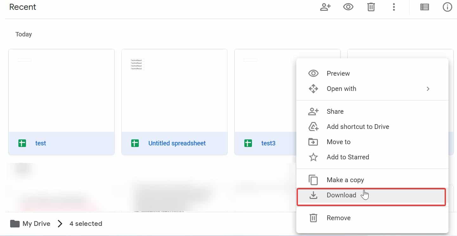Delete selection via the toolbar trash icon
This screenshot has width=457, height=236.
[371, 7]
